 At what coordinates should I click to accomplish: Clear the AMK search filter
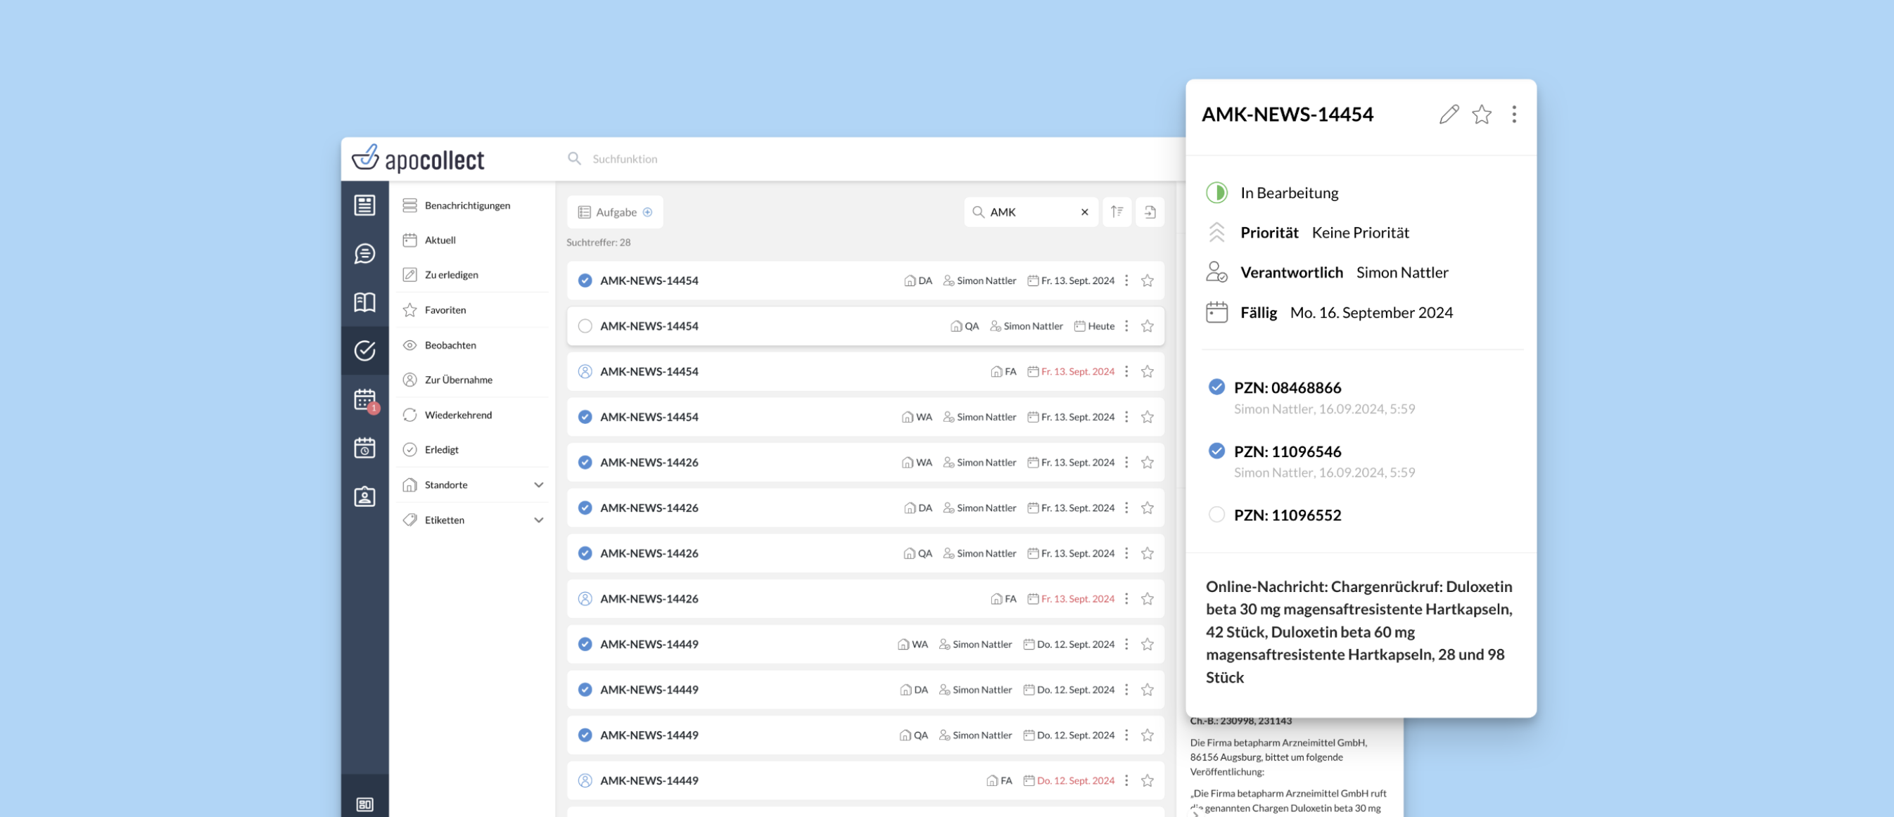point(1084,212)
